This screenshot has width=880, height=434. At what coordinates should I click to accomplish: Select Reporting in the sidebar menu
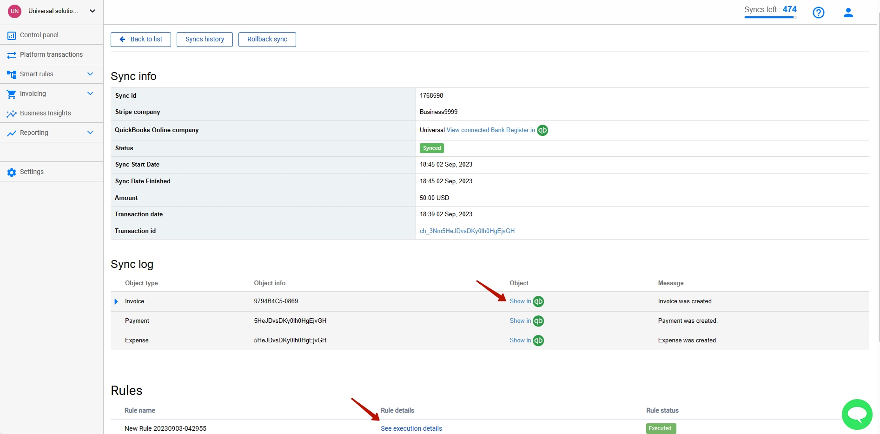(33, 133)
